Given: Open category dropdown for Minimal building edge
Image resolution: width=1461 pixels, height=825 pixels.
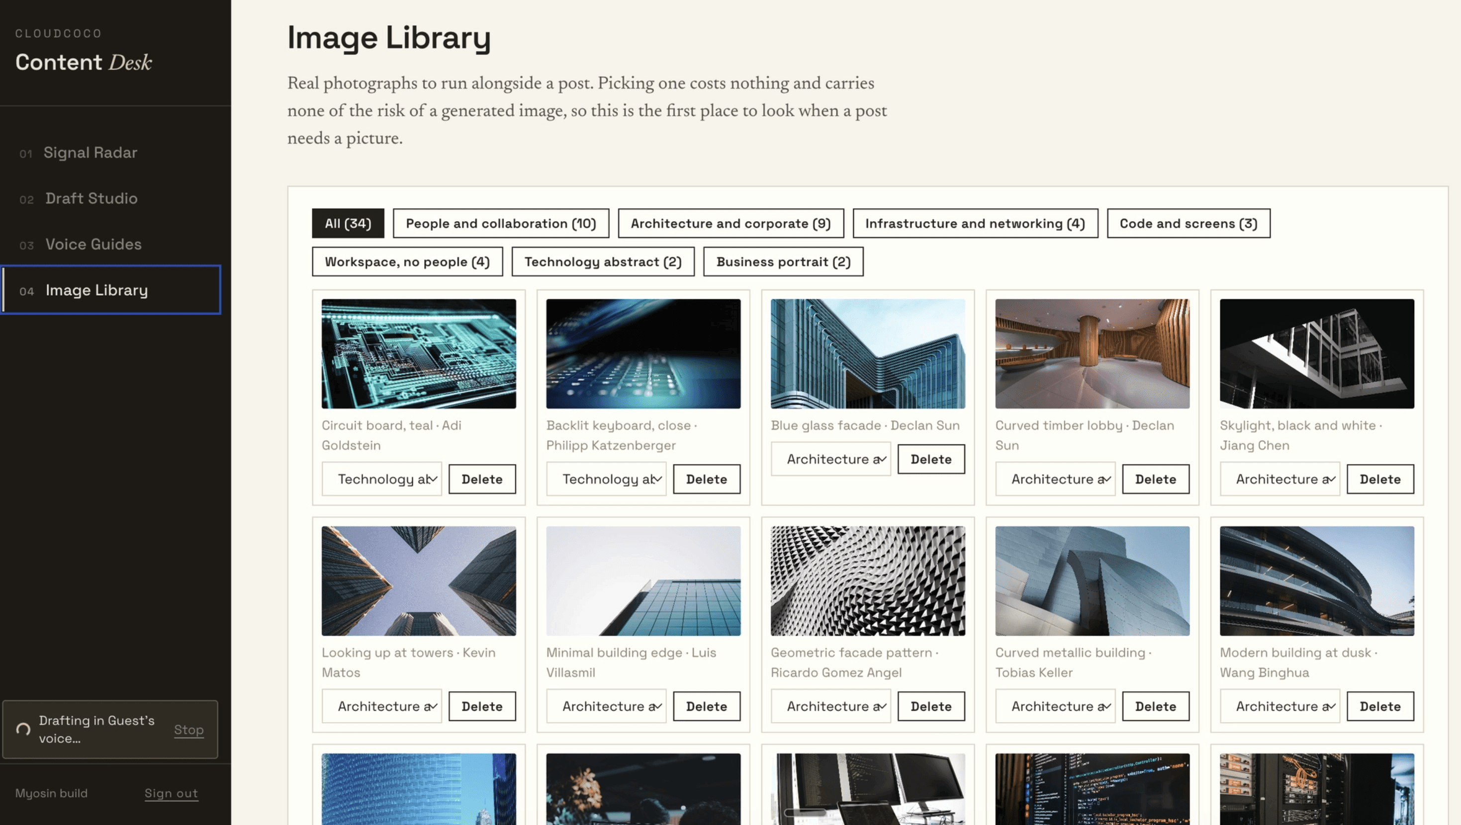Looking at the screenshot, I should point(606,707).
